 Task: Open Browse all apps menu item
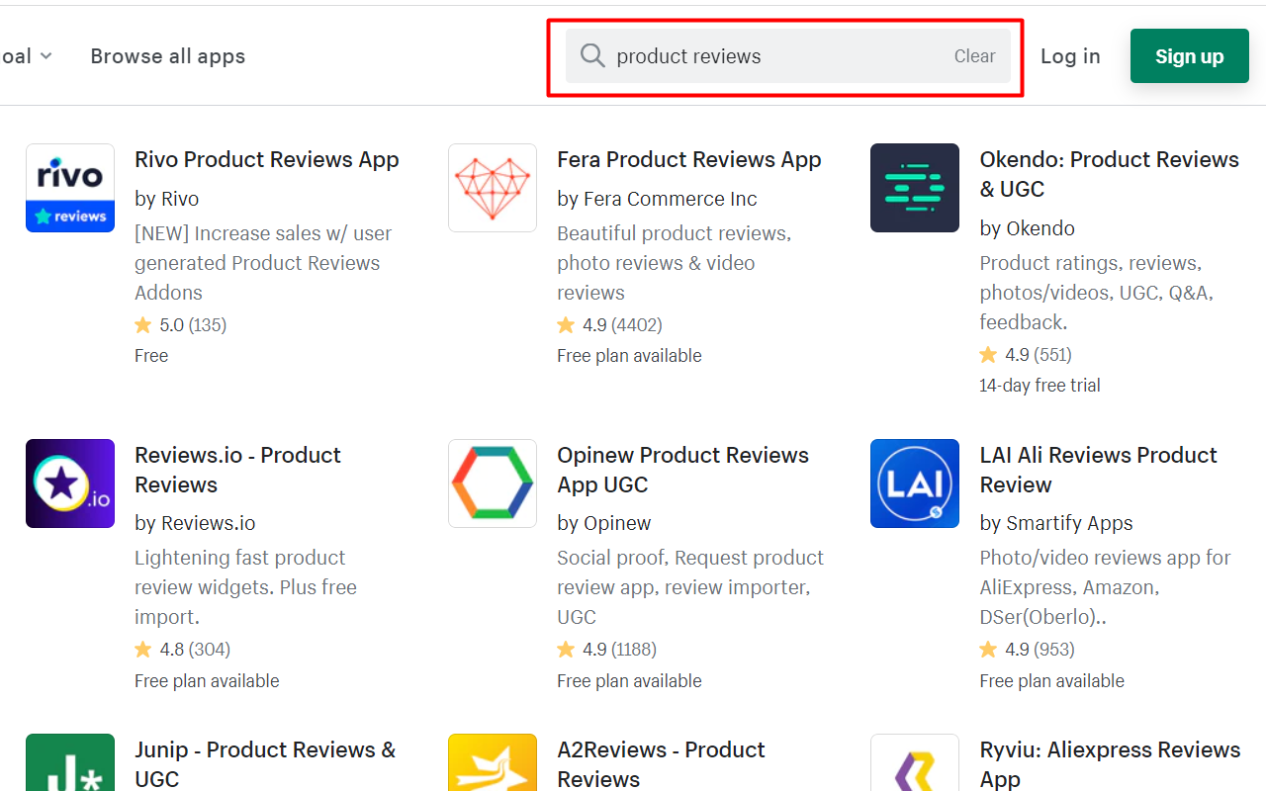tap(168, 56)
